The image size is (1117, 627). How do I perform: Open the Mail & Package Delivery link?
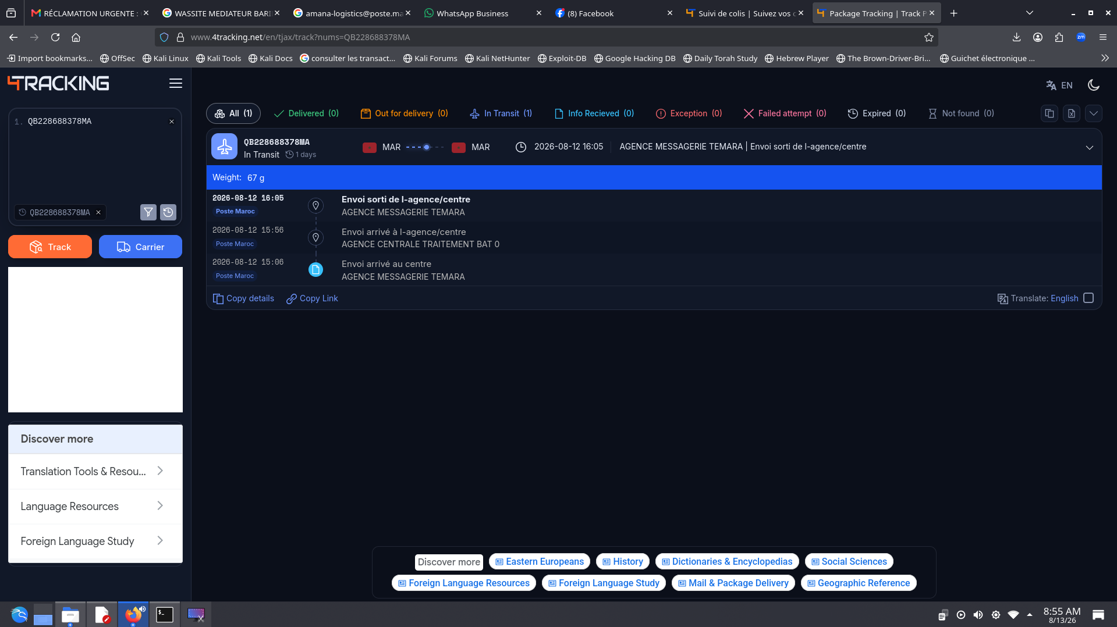click(x=733, y=583)
